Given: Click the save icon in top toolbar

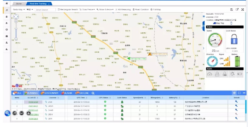Looking at the screenshot, I should point(231,10).
